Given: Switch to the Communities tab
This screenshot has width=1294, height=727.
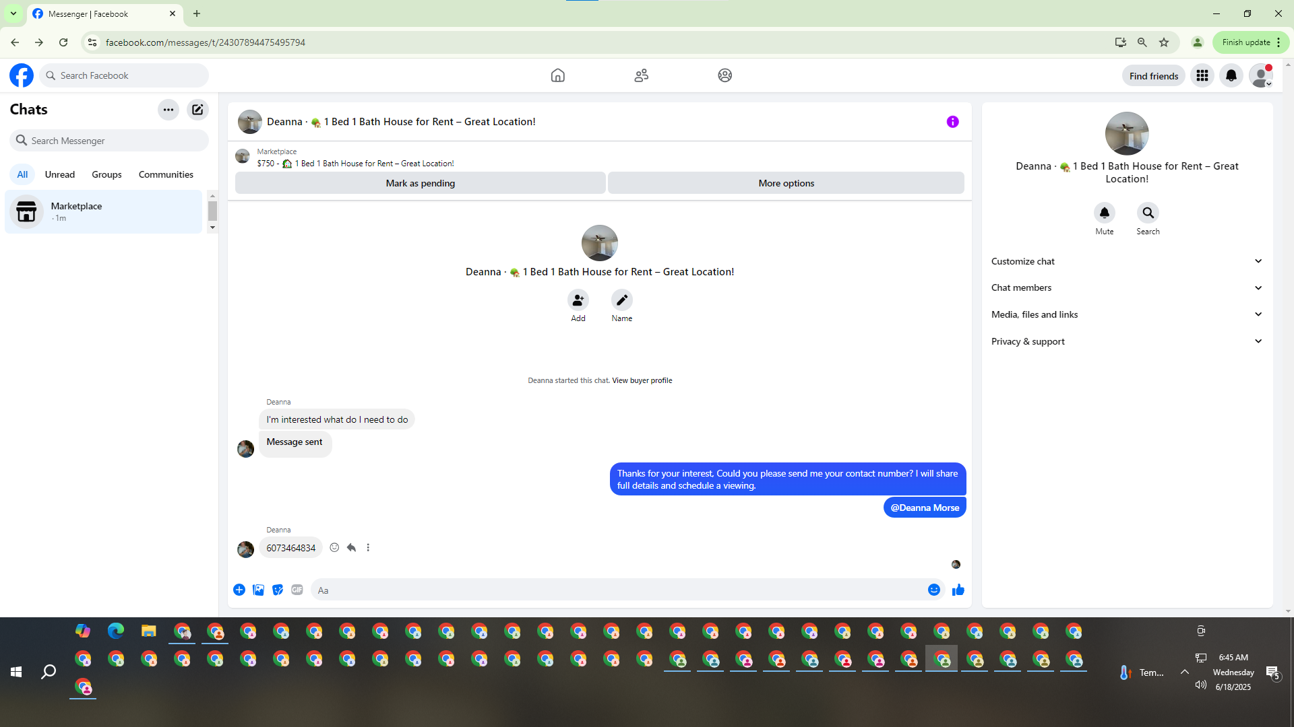Looking at the screenshot, I should click(166, 175).
